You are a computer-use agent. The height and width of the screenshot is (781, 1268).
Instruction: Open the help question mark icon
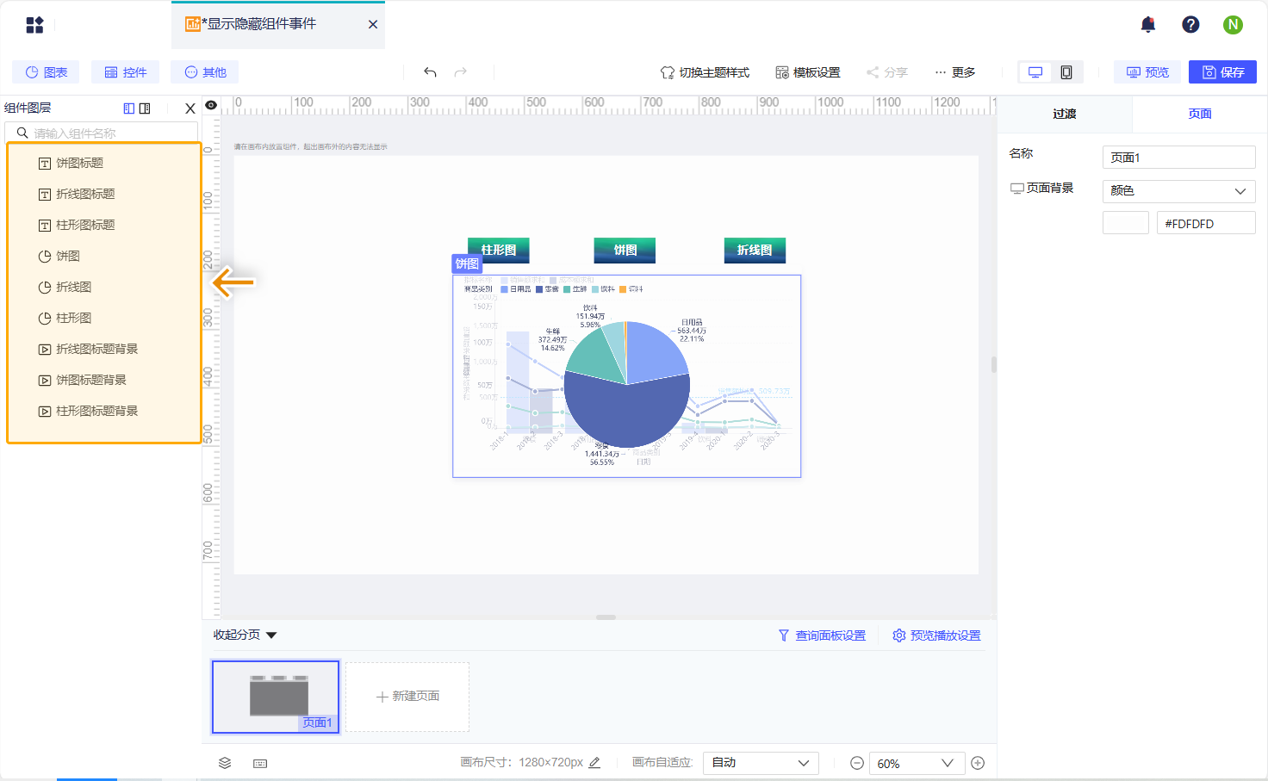pyautogui.click(x=1190, y=25)
